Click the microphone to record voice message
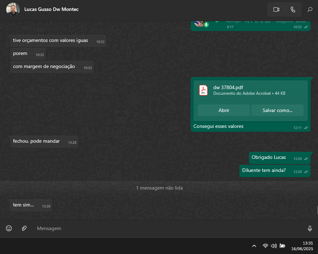 310,228
